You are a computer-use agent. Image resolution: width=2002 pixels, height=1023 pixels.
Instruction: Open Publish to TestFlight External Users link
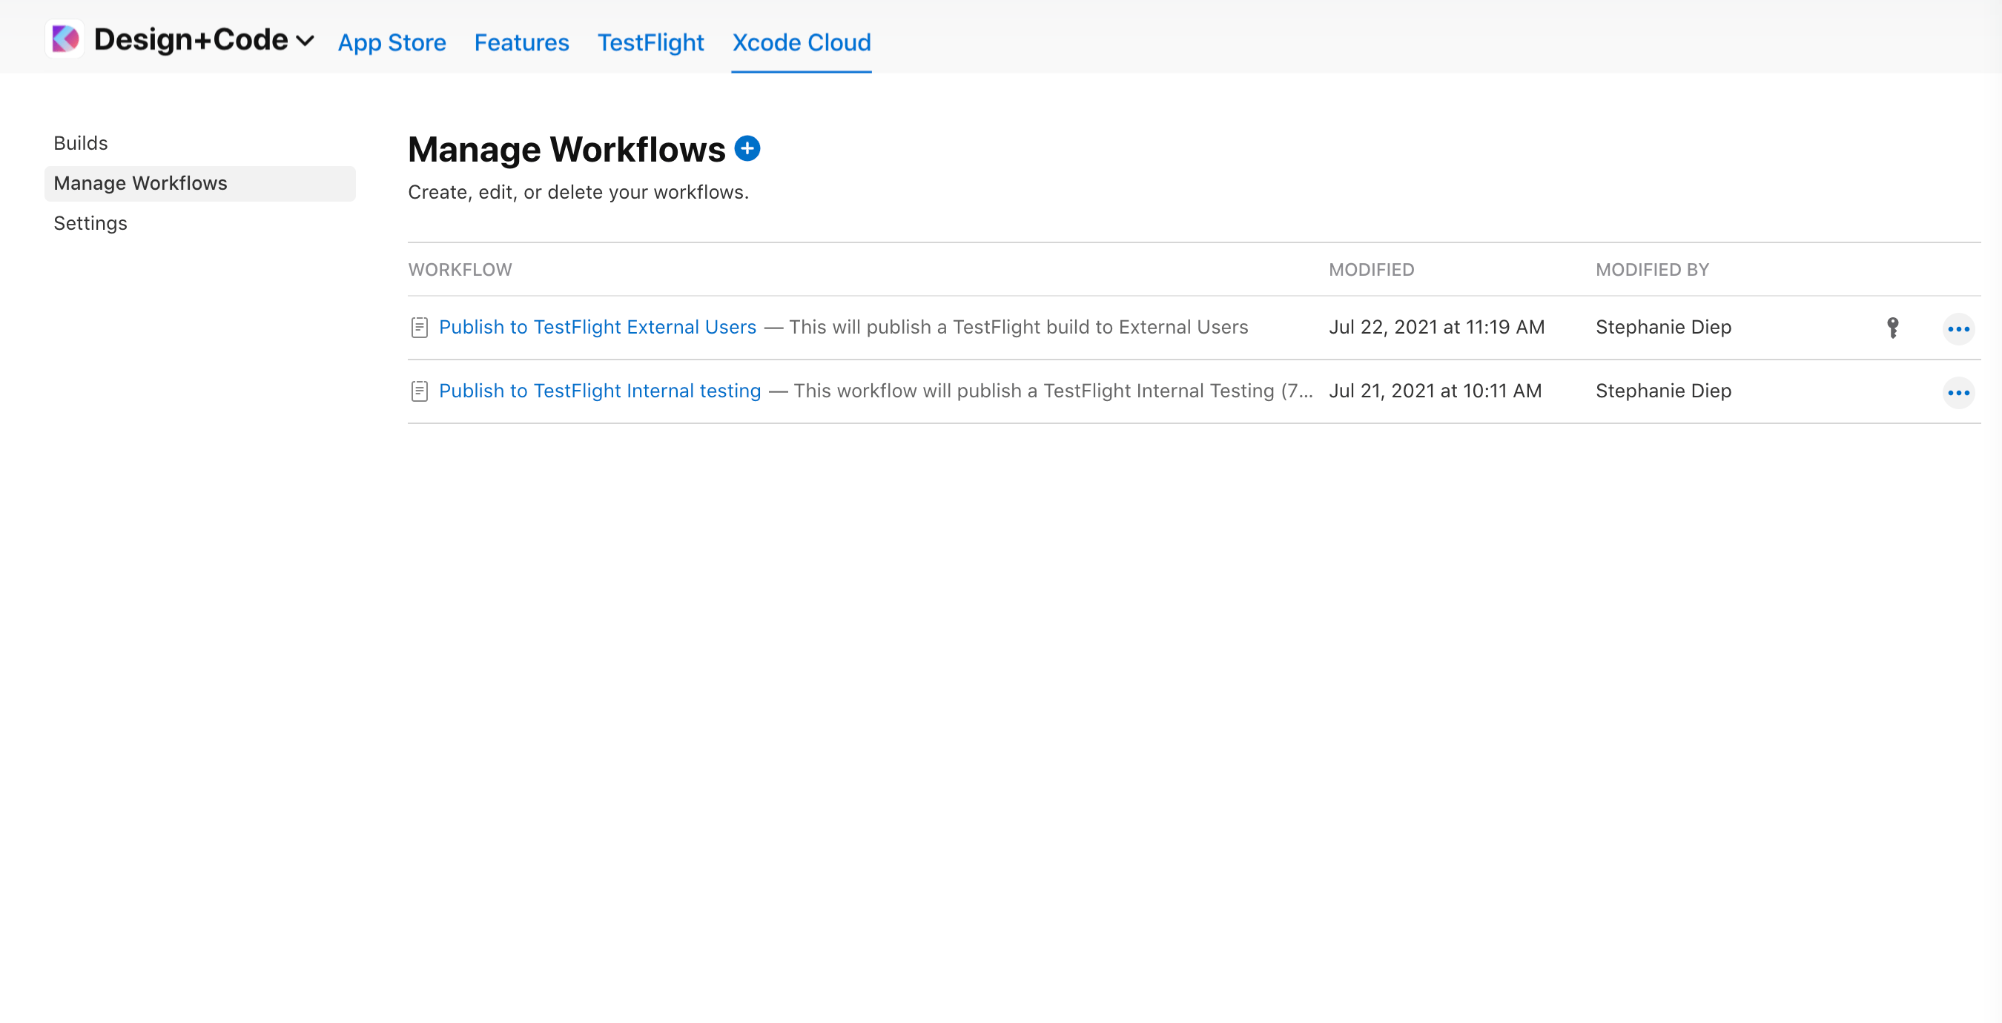(597, 327)
